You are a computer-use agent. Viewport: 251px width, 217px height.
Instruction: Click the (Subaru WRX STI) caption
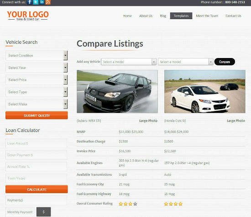click(89, 121)
